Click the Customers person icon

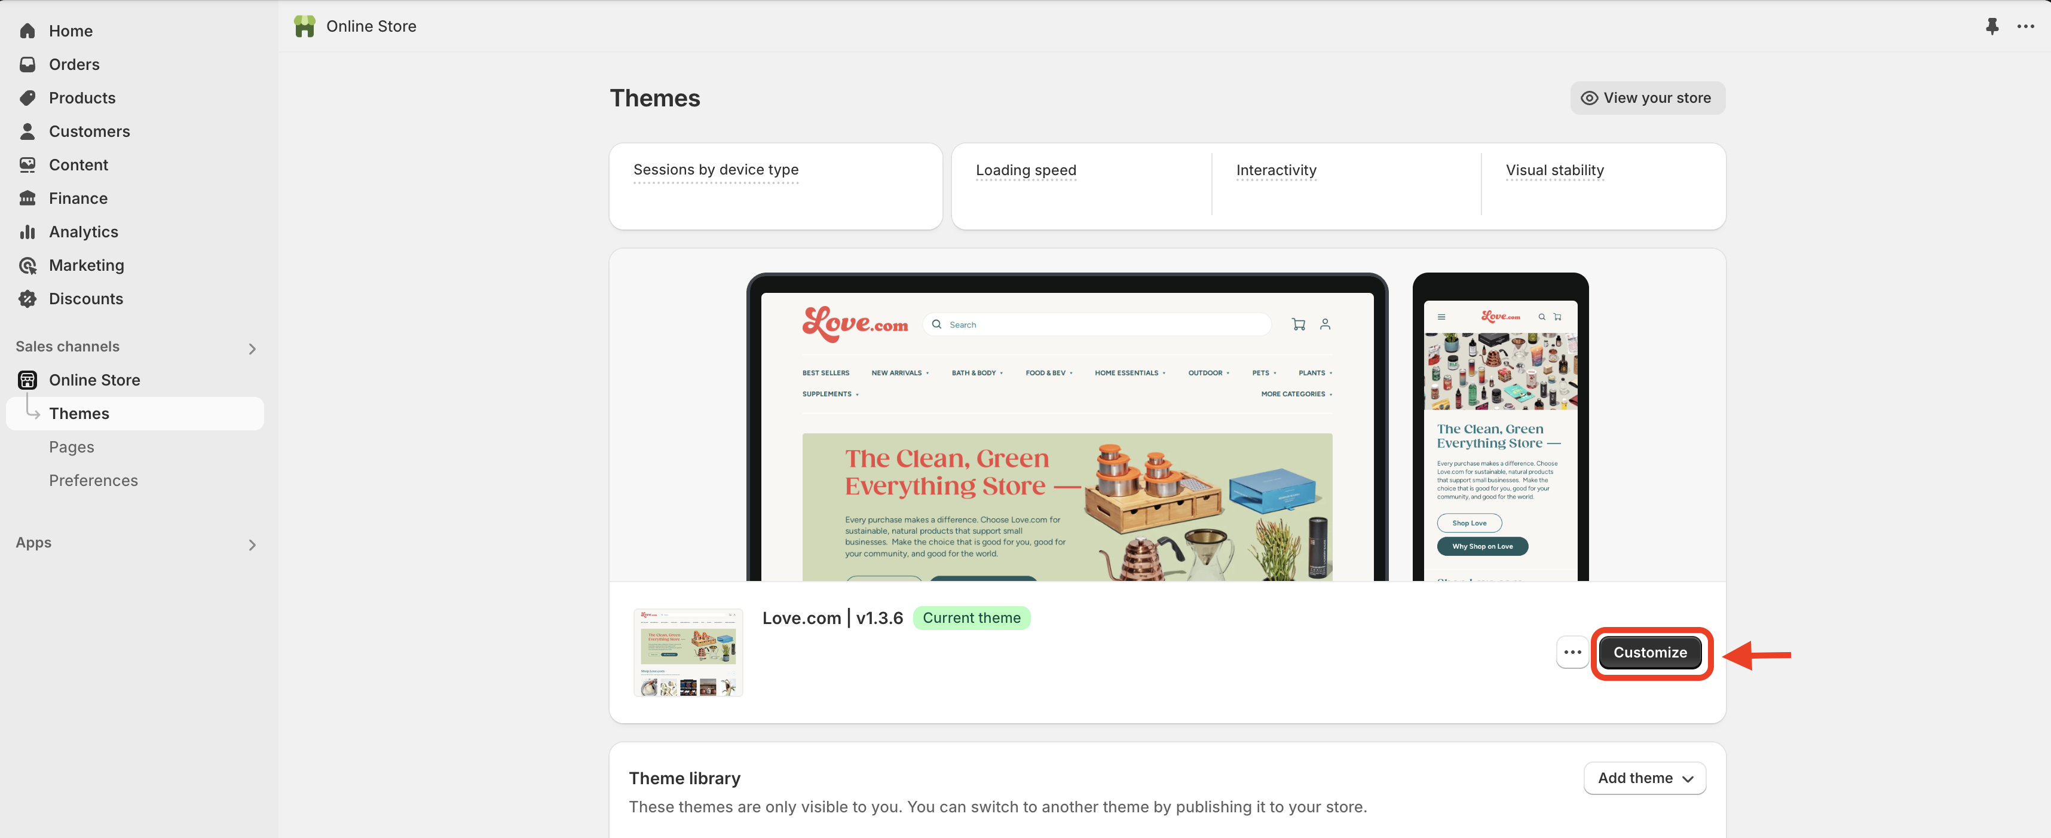tap(28, 131)
